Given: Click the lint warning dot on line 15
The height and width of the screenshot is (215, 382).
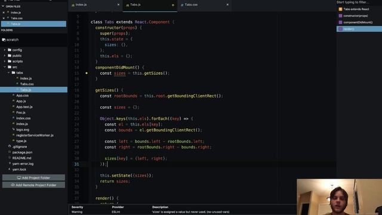Looking at the screenshot, I should click(87, 73).
